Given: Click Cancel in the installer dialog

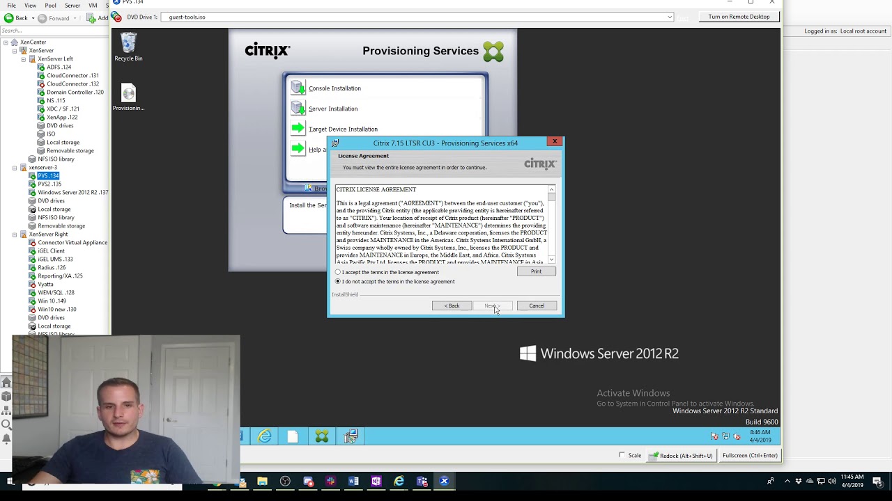Looking at the screenshot, I should pos(537,305).
